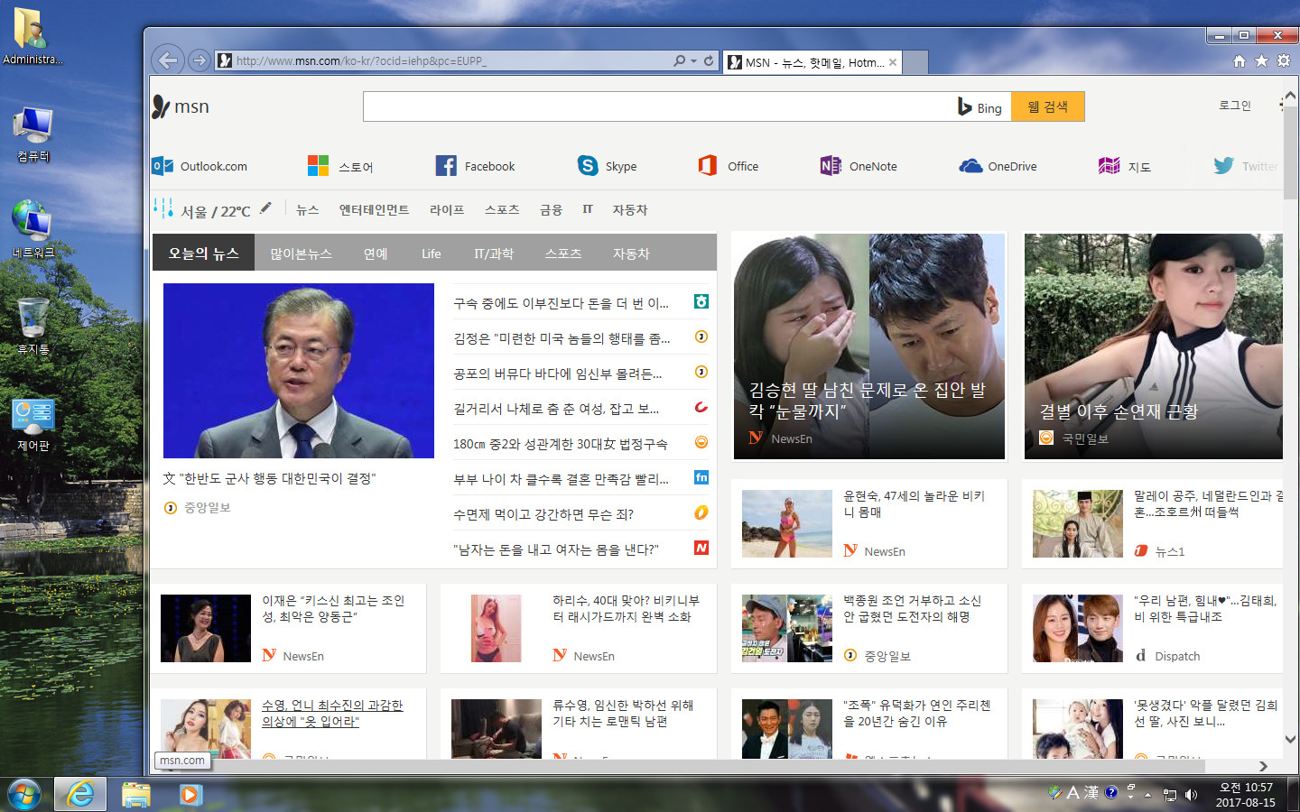Open article 백종원 조언 거부하고 소신 안 굽혔던
Image resolution: width=1300 pixels, height=812 pixels.
point(912,608)
